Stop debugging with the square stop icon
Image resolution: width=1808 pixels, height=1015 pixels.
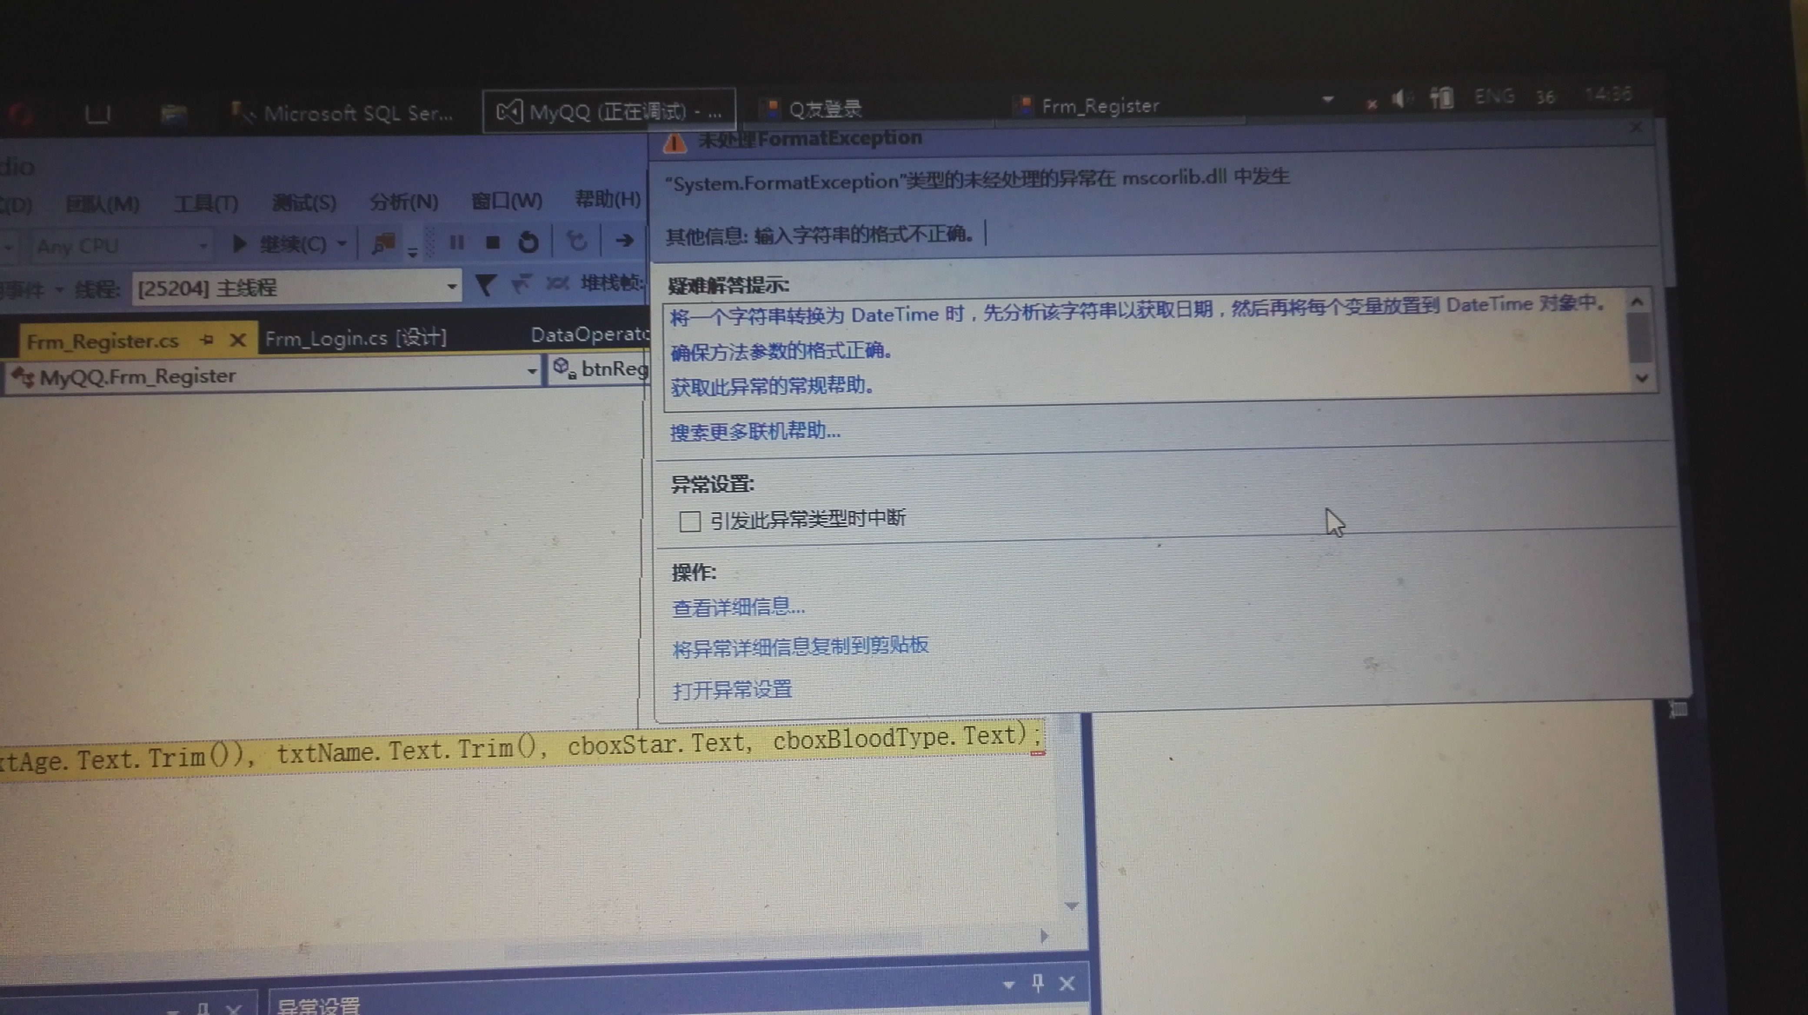492,242
